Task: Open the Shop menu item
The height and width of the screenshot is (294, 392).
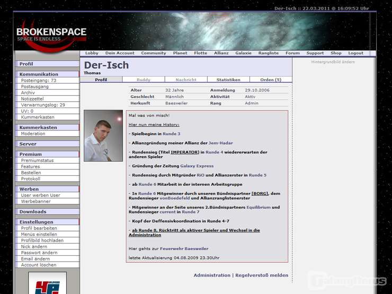Action: tap(336, 53)
